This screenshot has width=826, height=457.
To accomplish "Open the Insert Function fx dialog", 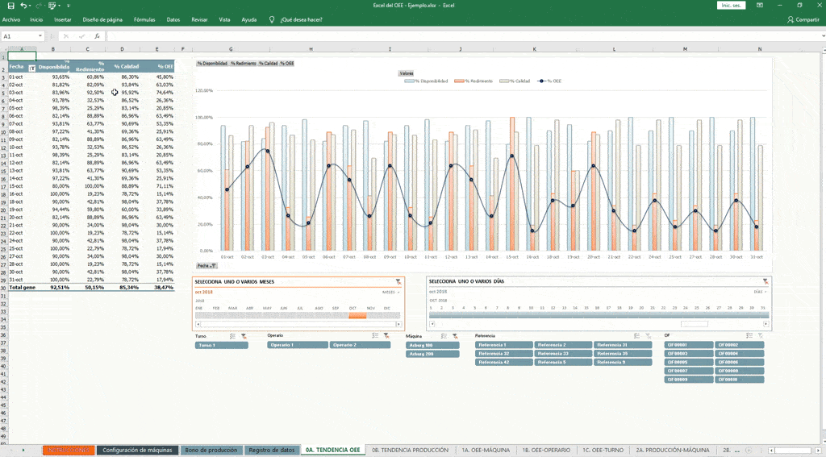I will click(97, 36).
